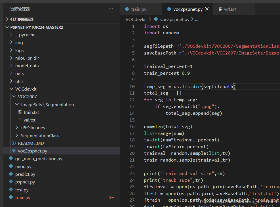Image resolution: width=280 pixels, height=207 pixels.
Task: Expand the model_data folder
Action: click(11, 66)
